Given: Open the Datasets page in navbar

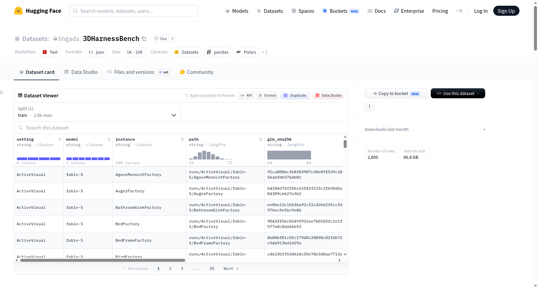Looking at the screenshot, I should tap(270, 11).
